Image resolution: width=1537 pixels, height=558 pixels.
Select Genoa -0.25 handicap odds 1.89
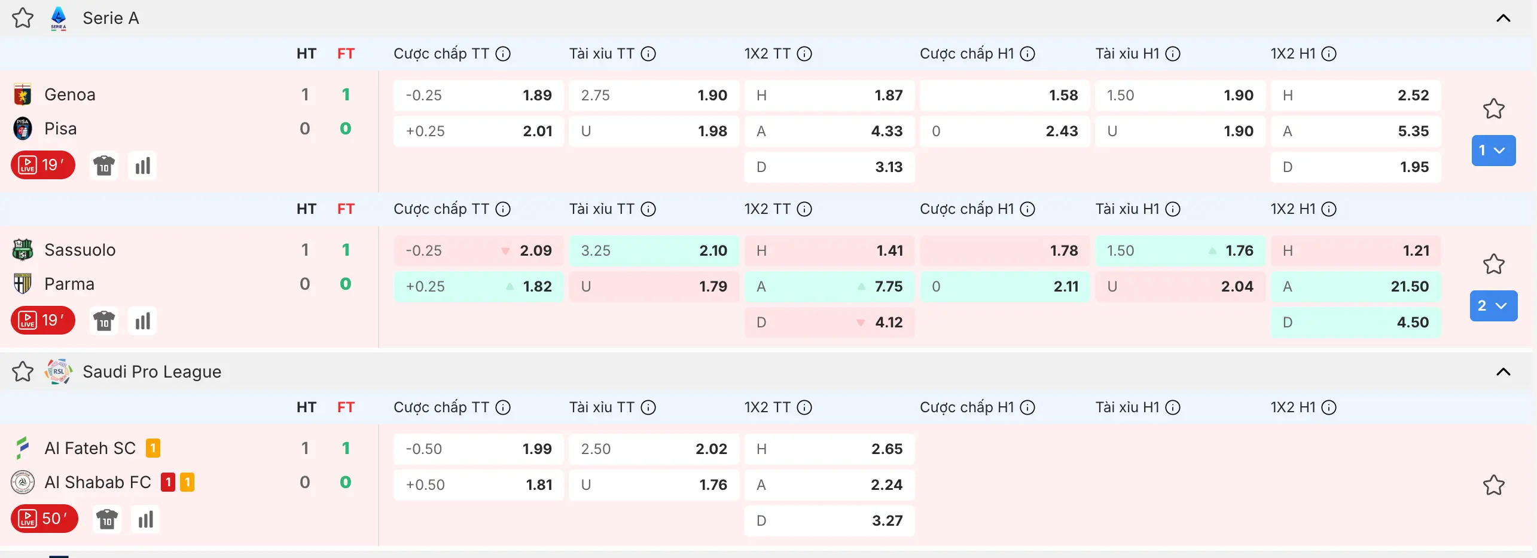[x=478, y=96]
